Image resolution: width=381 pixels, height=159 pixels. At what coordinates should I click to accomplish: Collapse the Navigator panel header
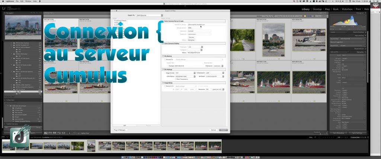pyautogui.click(x=23, y=13)
